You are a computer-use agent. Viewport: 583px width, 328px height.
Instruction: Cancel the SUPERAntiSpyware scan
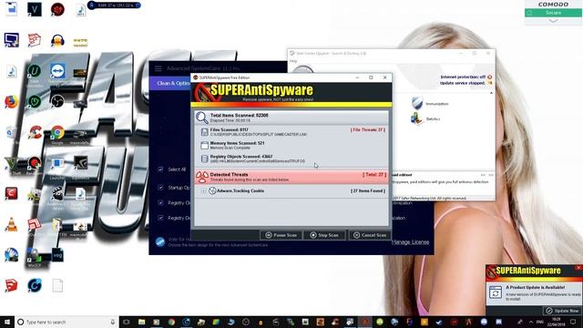[370, 235]
